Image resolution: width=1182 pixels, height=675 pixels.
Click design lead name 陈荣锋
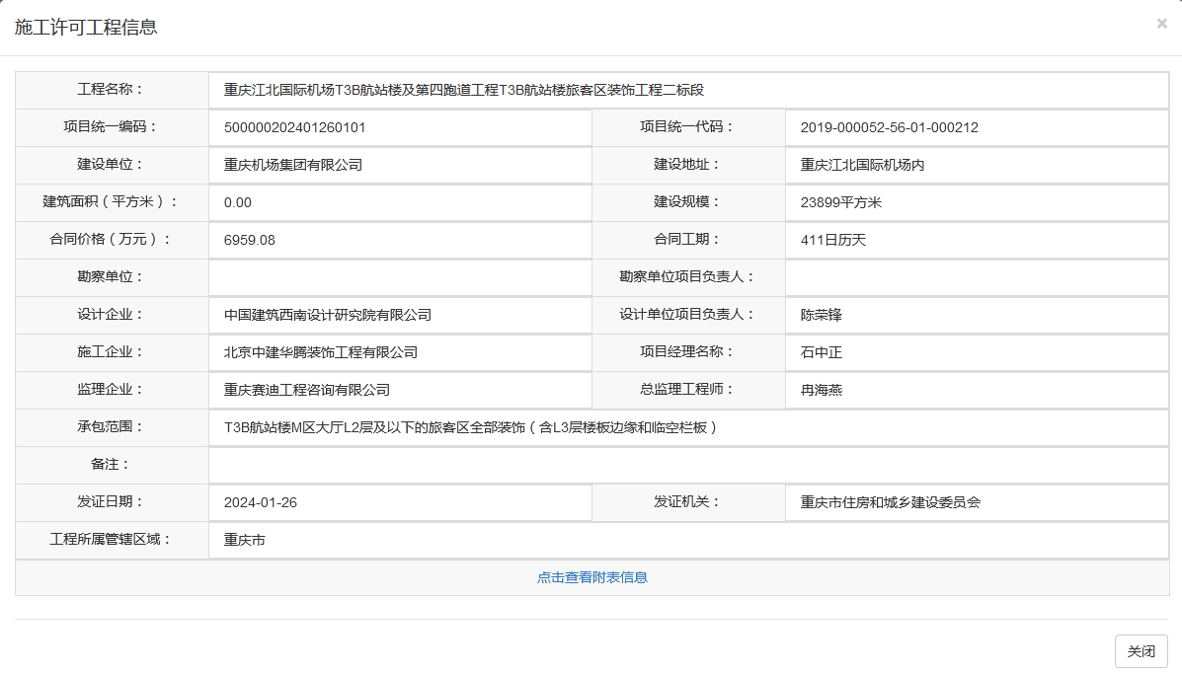[821, 315]
